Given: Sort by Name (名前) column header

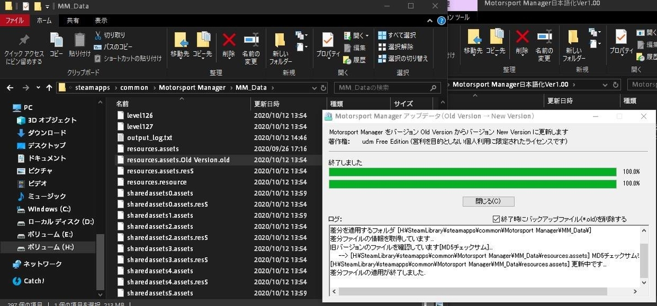Looking at the screenshot, I should 123,103.
